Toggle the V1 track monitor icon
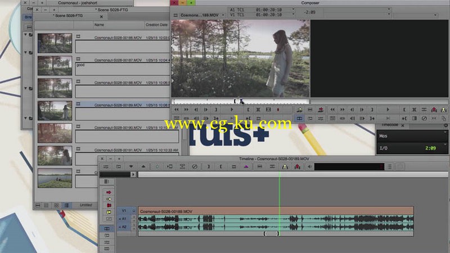Image resolution: width=450 pixels, height=253 pixels. pos(134,210)
